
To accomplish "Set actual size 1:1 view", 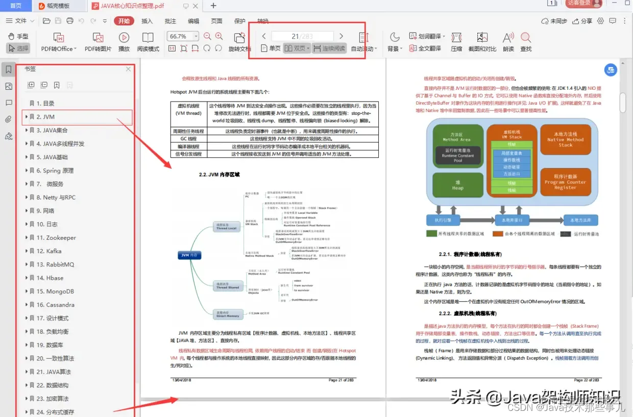I will pos(172,48).
